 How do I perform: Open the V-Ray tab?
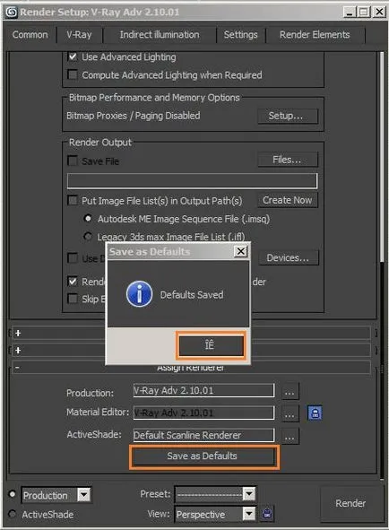pyautogui.click(x=79, y=35)
